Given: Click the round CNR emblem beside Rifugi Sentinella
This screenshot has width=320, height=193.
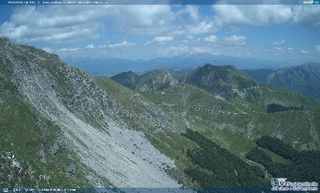Looking at the screenshot, I should [275, 182].
